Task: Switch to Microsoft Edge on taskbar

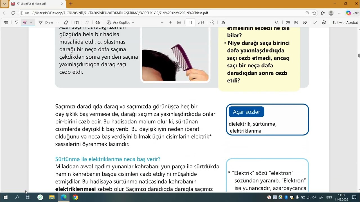Action: [64, 197]
